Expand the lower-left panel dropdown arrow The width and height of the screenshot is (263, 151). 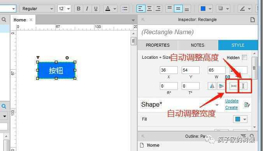click(x=5, y=116)
